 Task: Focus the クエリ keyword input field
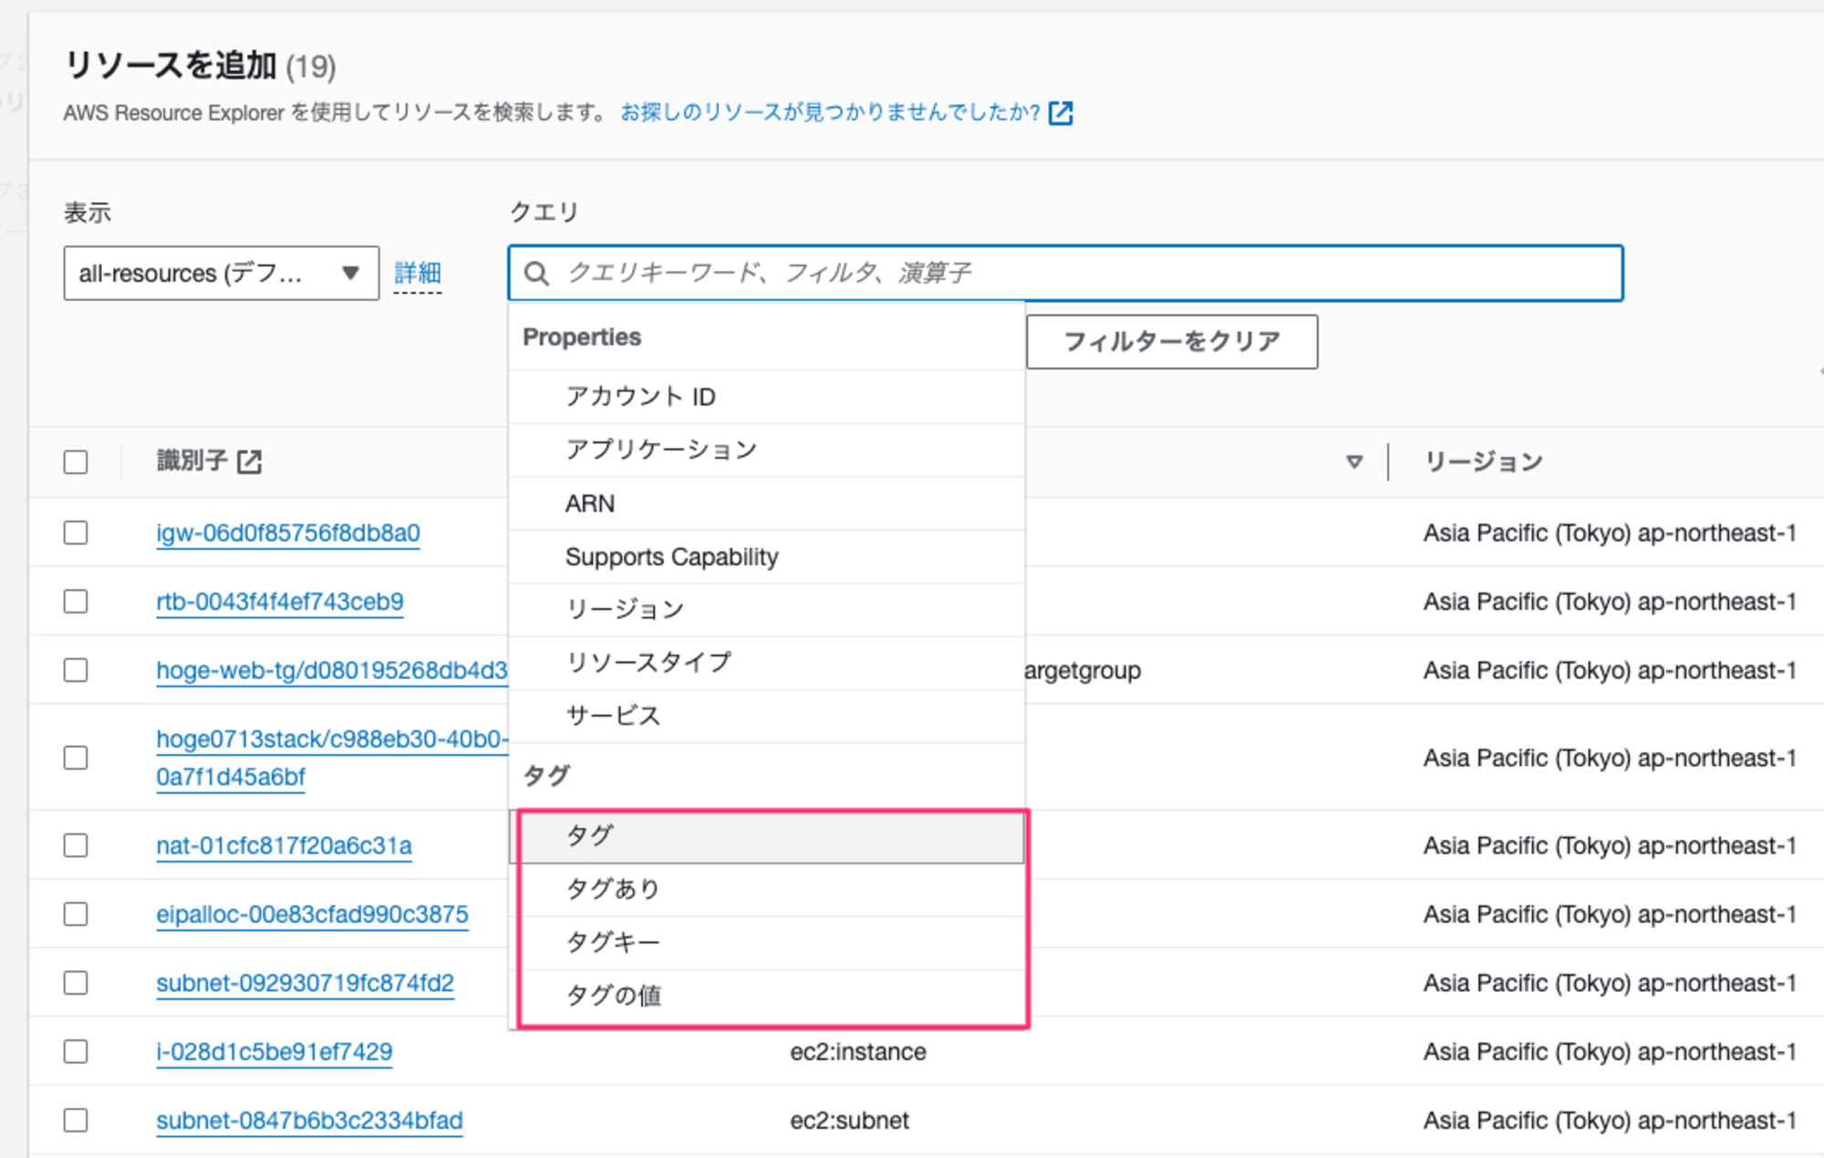click(1065, 273)
